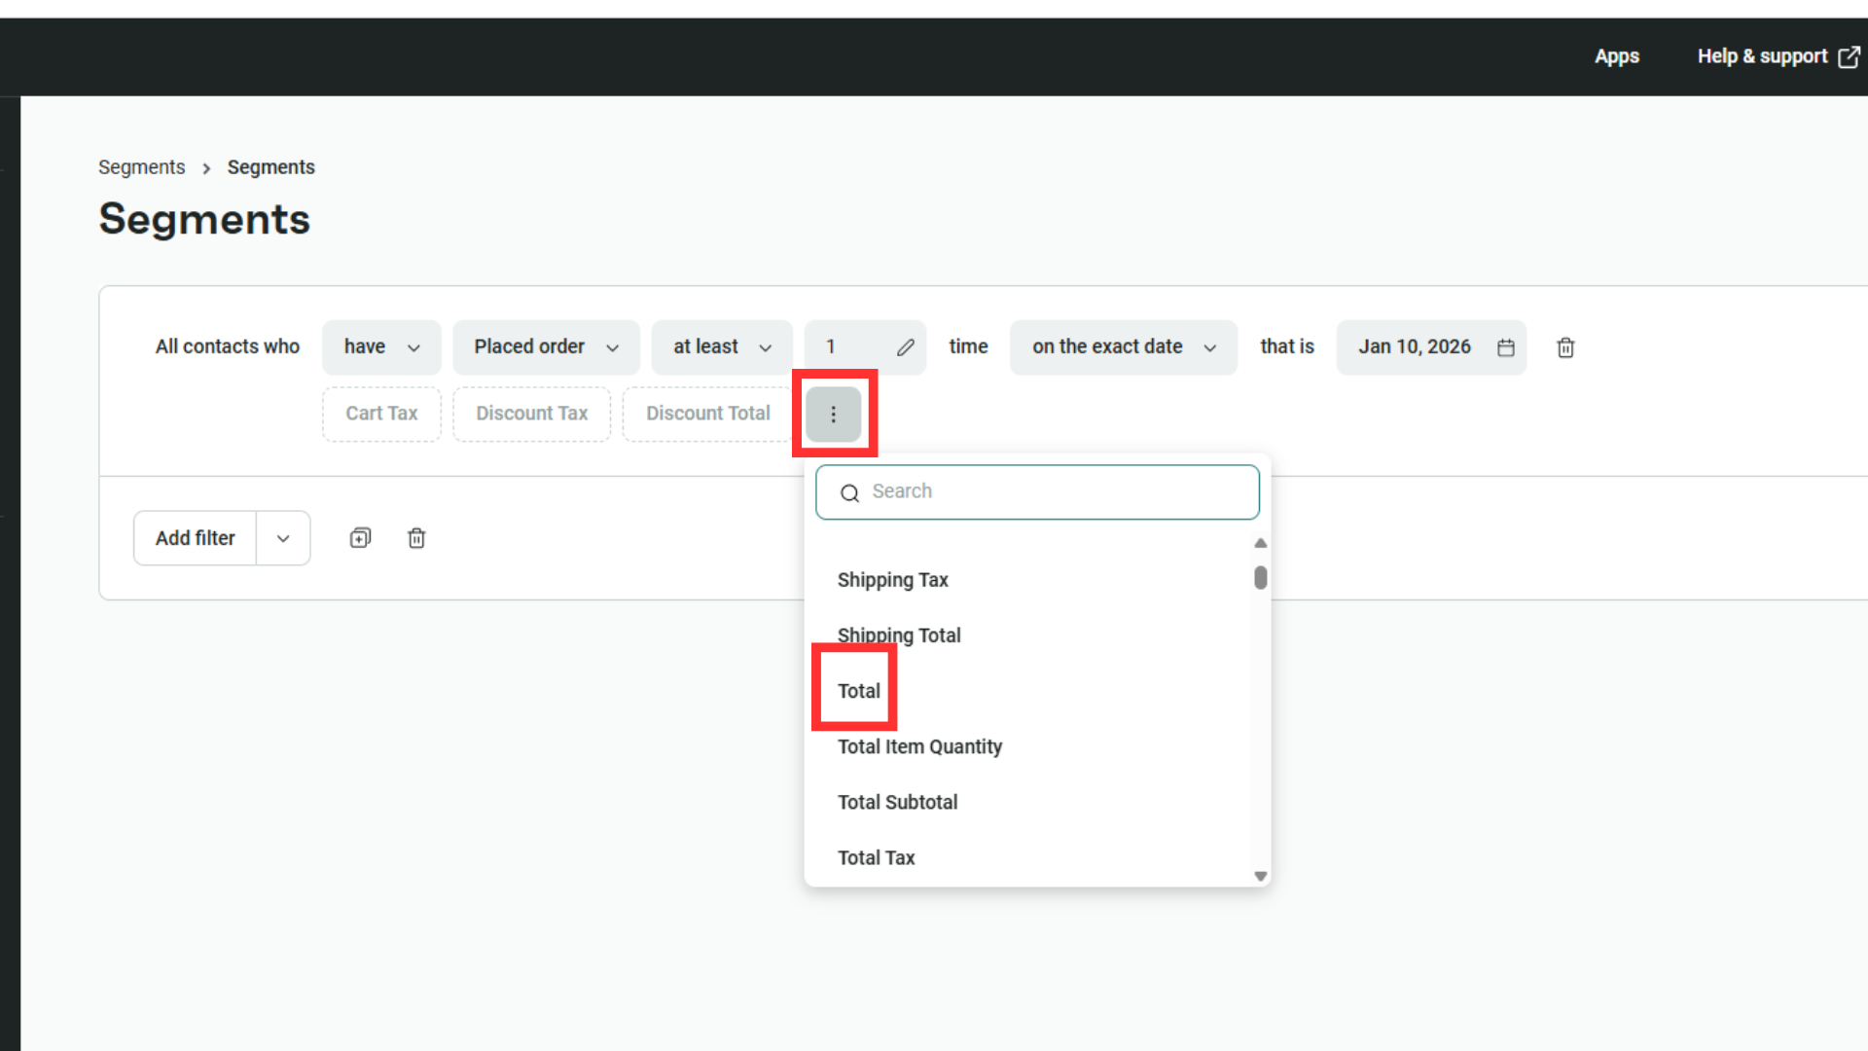Click the Add filter button
Screen dimensions: 1868x1051
(196, 538)
